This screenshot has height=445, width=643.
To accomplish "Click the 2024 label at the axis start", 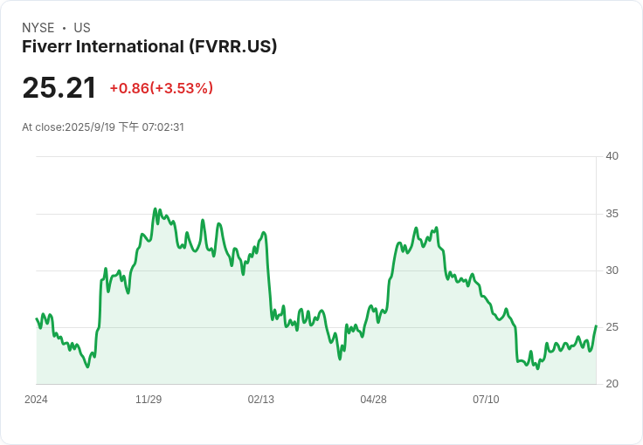I will click(36, 399).
